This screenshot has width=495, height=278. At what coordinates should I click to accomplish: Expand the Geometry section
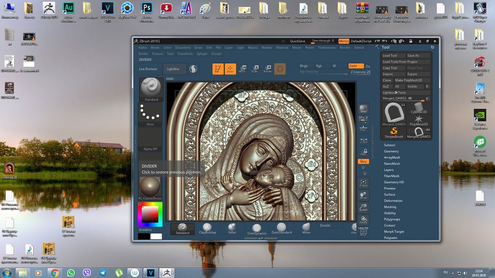[x=391, y=151]
